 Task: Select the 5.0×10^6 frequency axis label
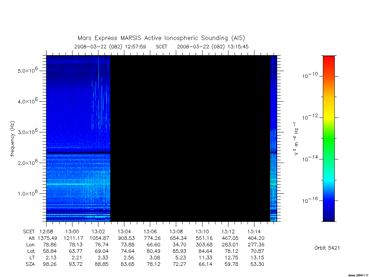tap(27, 70)
